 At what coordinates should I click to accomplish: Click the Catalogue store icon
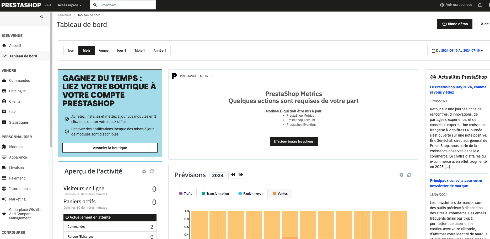(4, 91)
